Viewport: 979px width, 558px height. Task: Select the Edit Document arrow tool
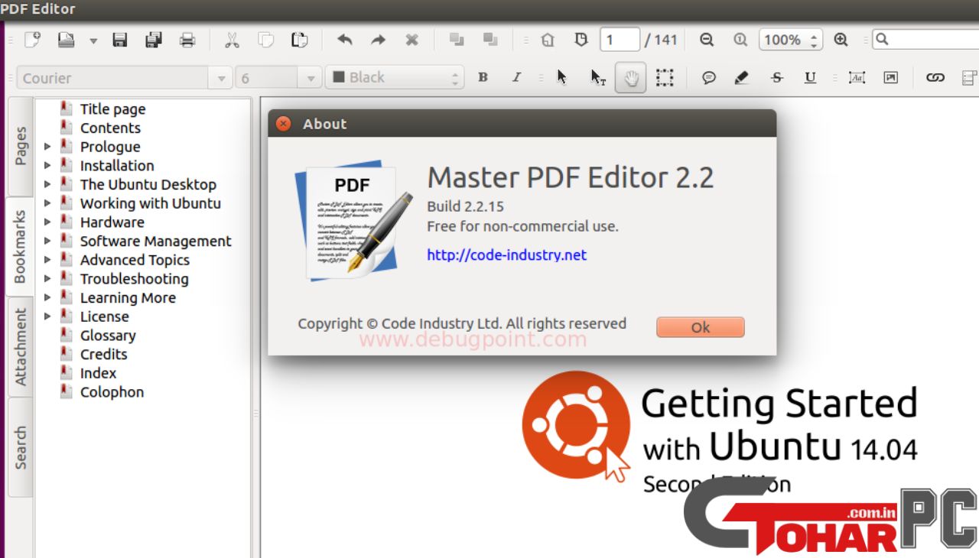pyautogui.click(x=562, y=77)
